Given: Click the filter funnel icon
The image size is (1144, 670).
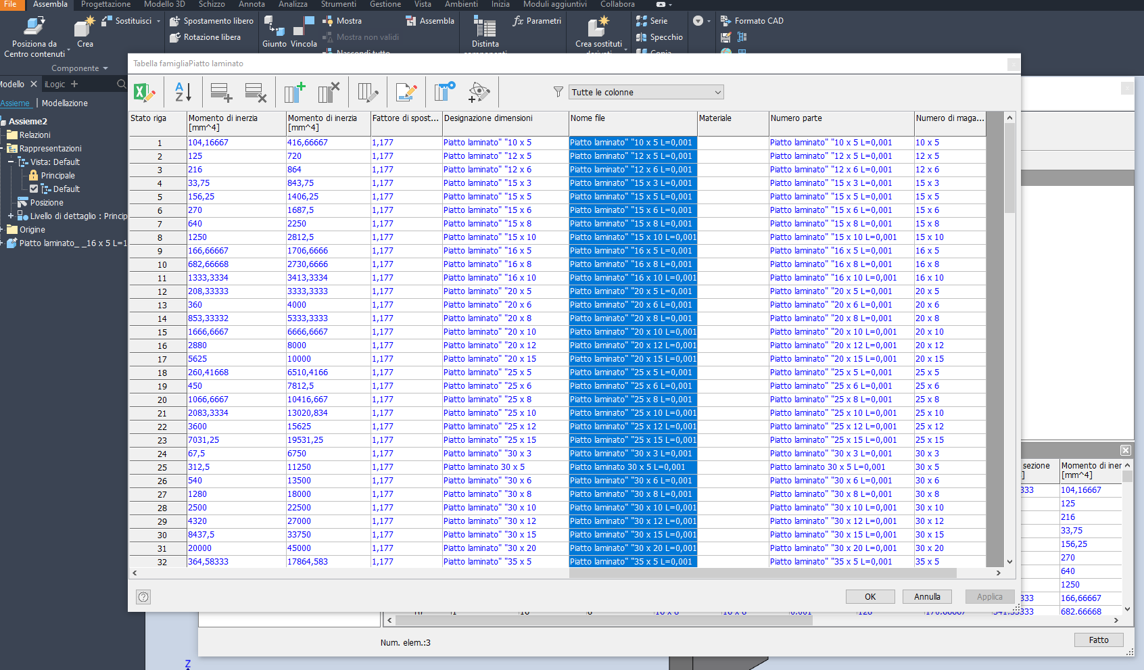Looking at the screenshot, I should click(558, 92).
